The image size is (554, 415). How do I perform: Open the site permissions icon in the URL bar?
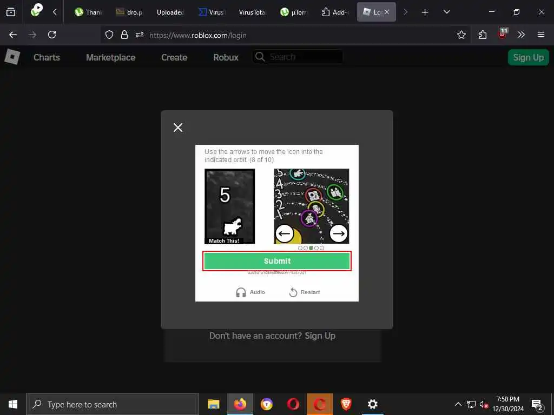pyautogui.click(x=140, y=35)
